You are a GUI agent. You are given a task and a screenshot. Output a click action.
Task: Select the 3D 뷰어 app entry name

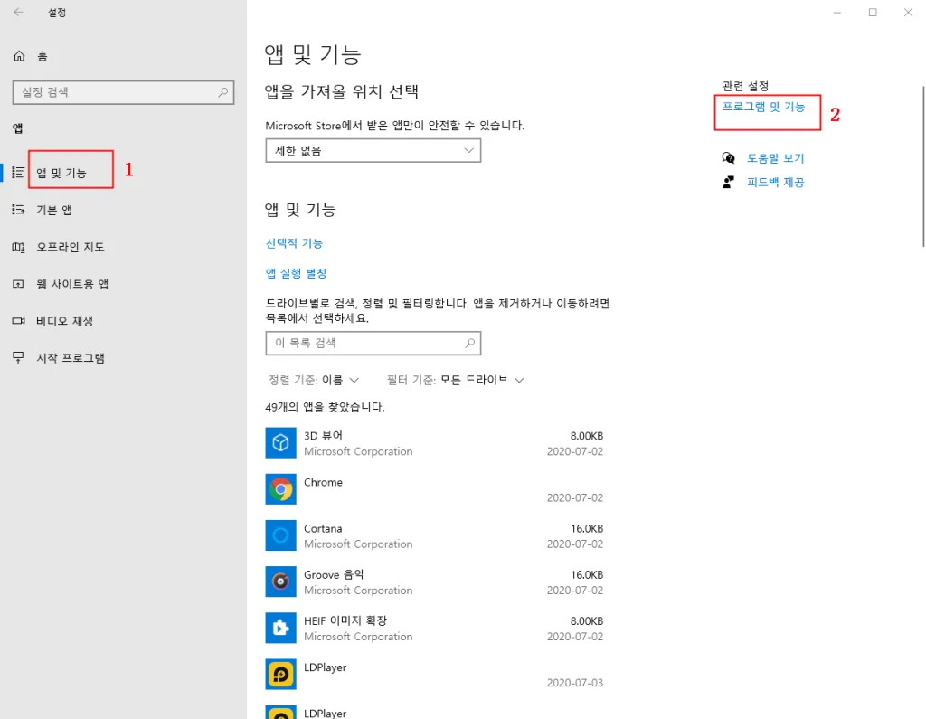(x=323, y=435)
